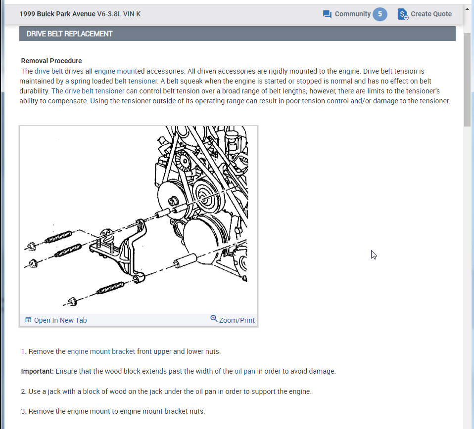Viewport: 474px width, 429px height.
Task: Open the 'engine mount bracket' link
Action: point(101,351)
